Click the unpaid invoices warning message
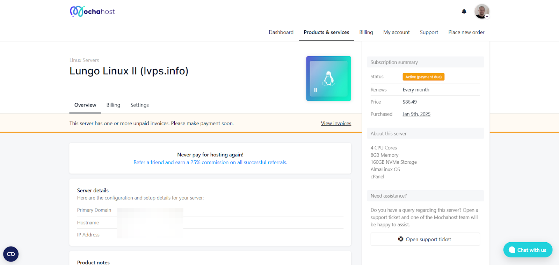The height and width of the screenshot is (265, 559). click(152, 123)
